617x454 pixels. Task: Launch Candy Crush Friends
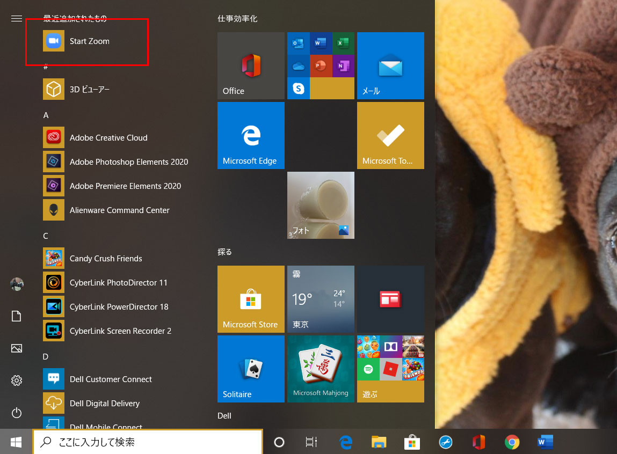[105, 259]
